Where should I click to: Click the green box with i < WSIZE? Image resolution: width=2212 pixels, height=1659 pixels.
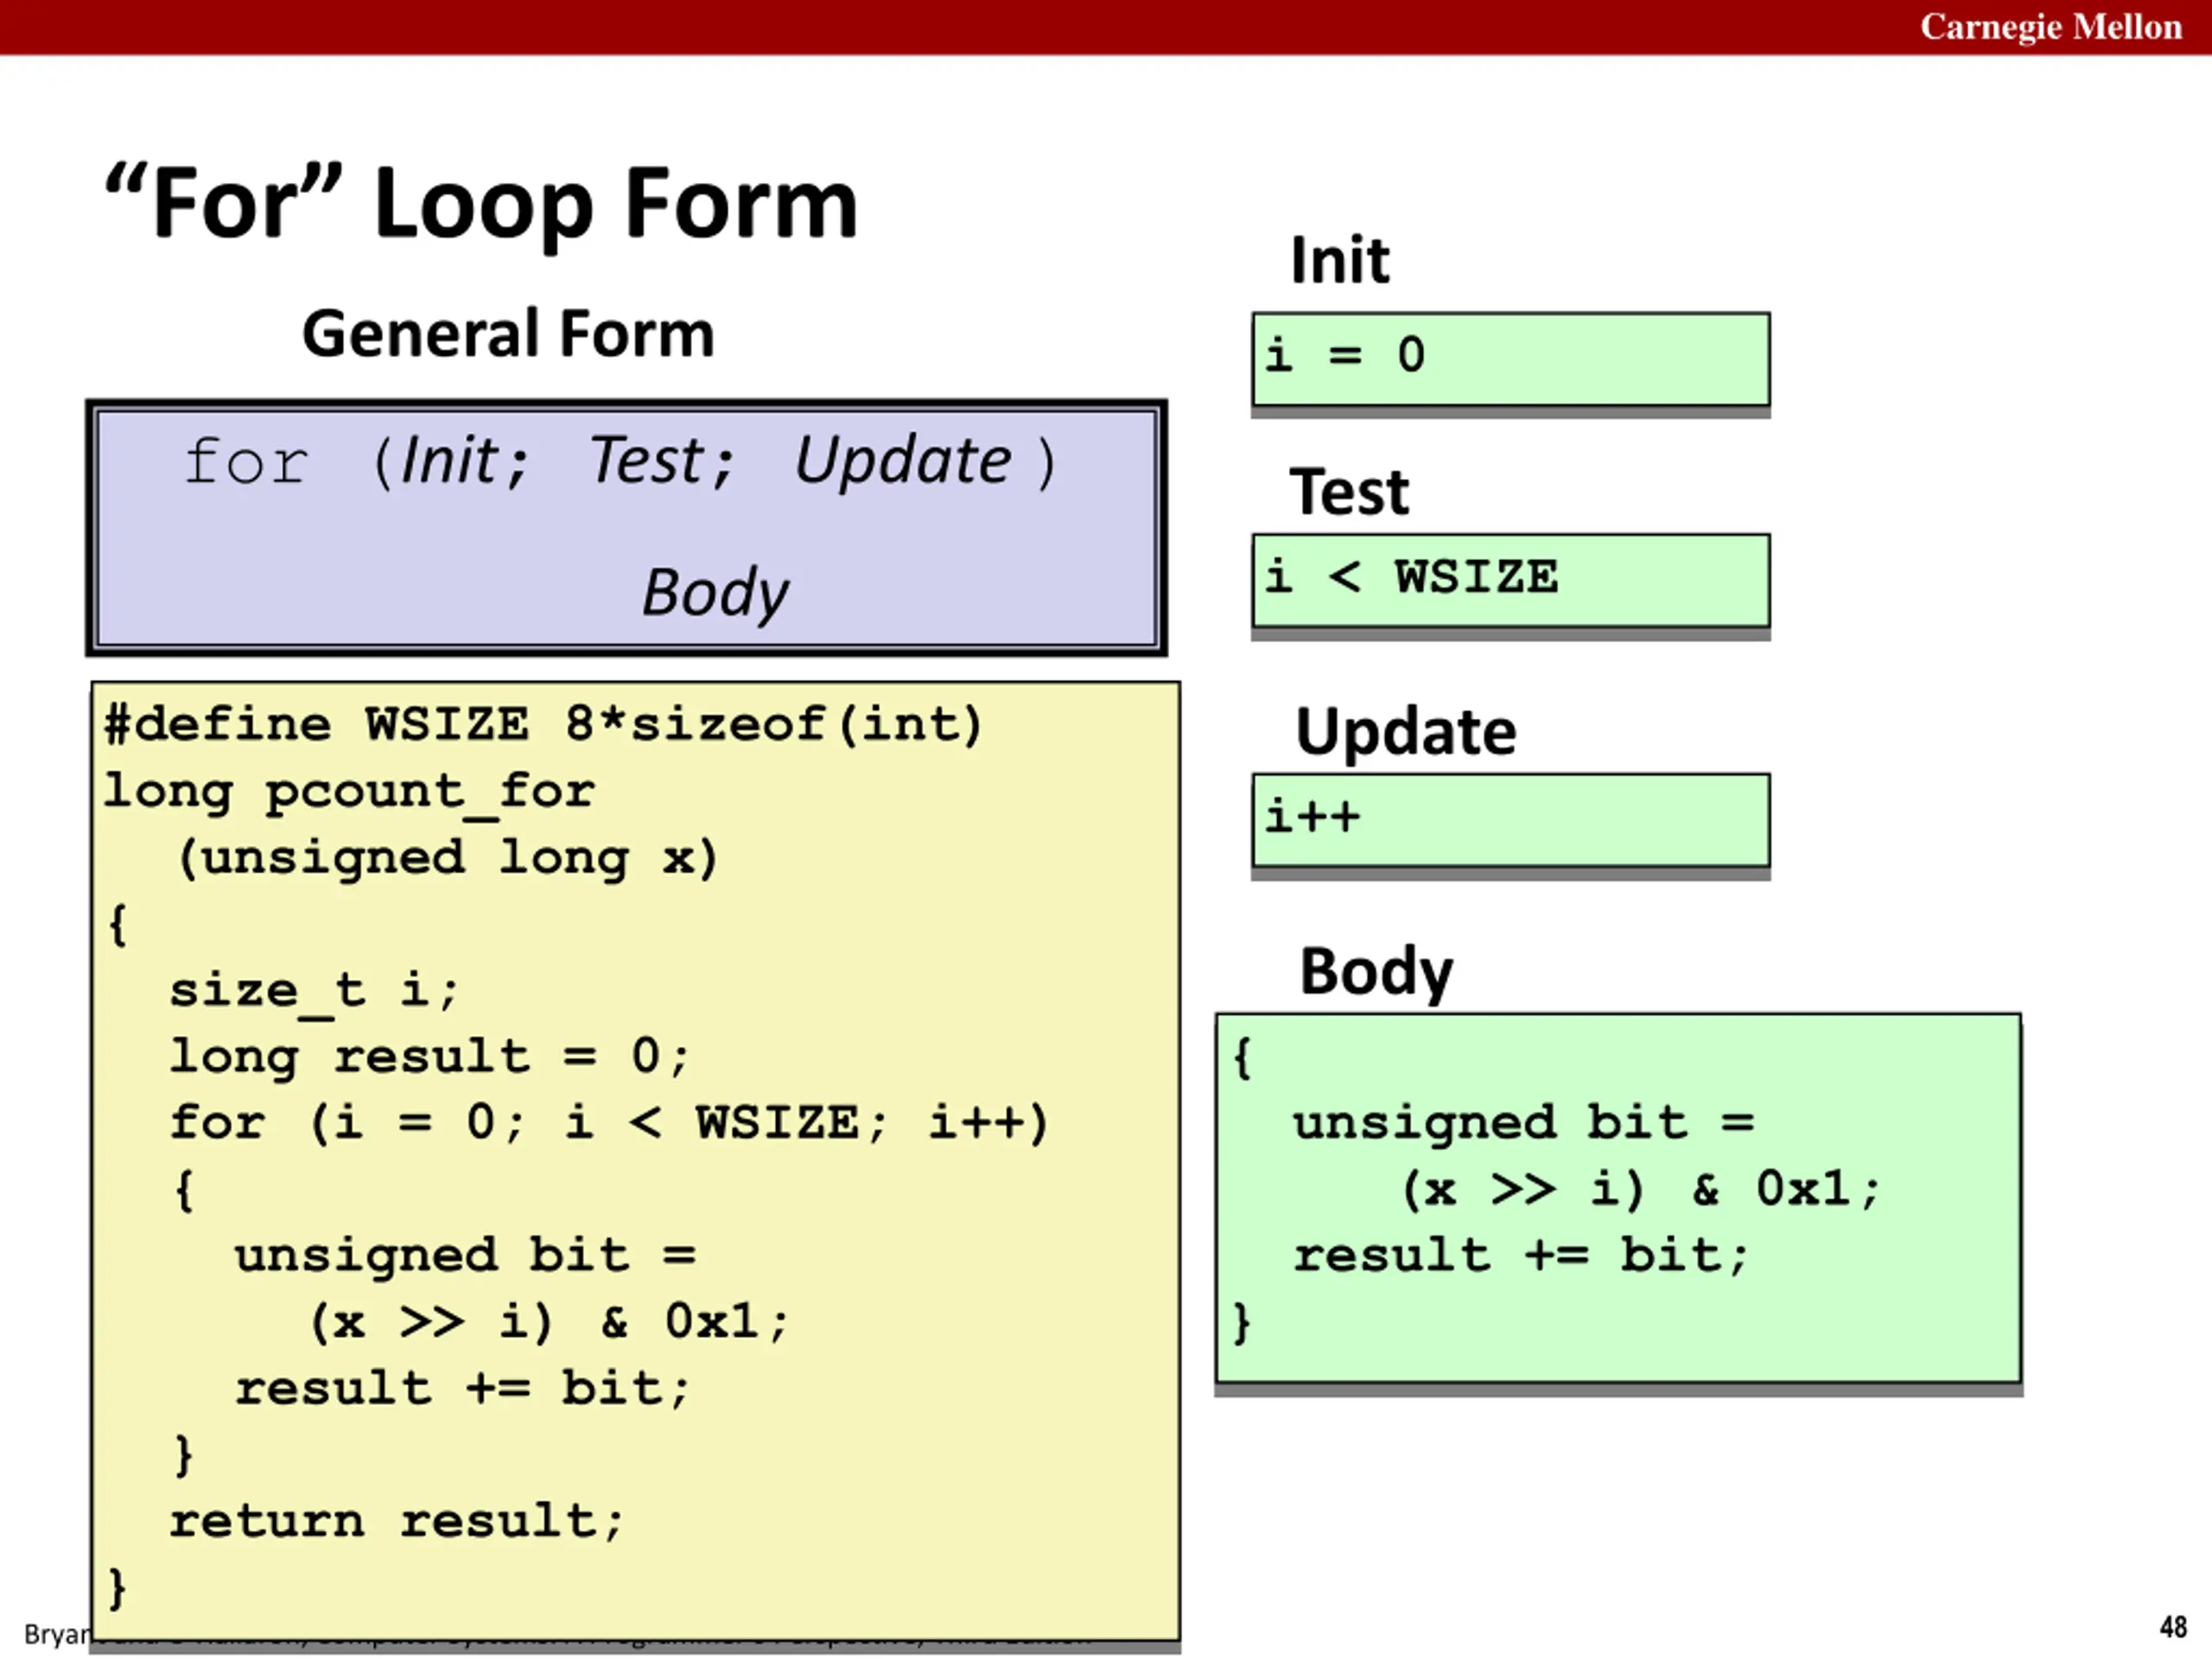tap(1510, 581)
